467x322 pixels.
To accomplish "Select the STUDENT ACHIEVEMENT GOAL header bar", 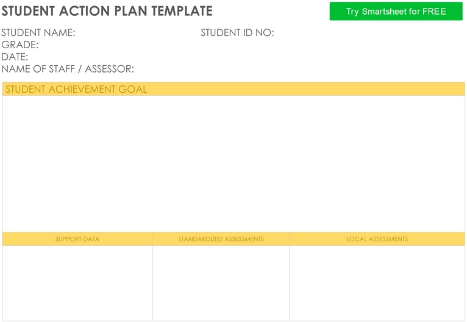I will click(233, 89).
